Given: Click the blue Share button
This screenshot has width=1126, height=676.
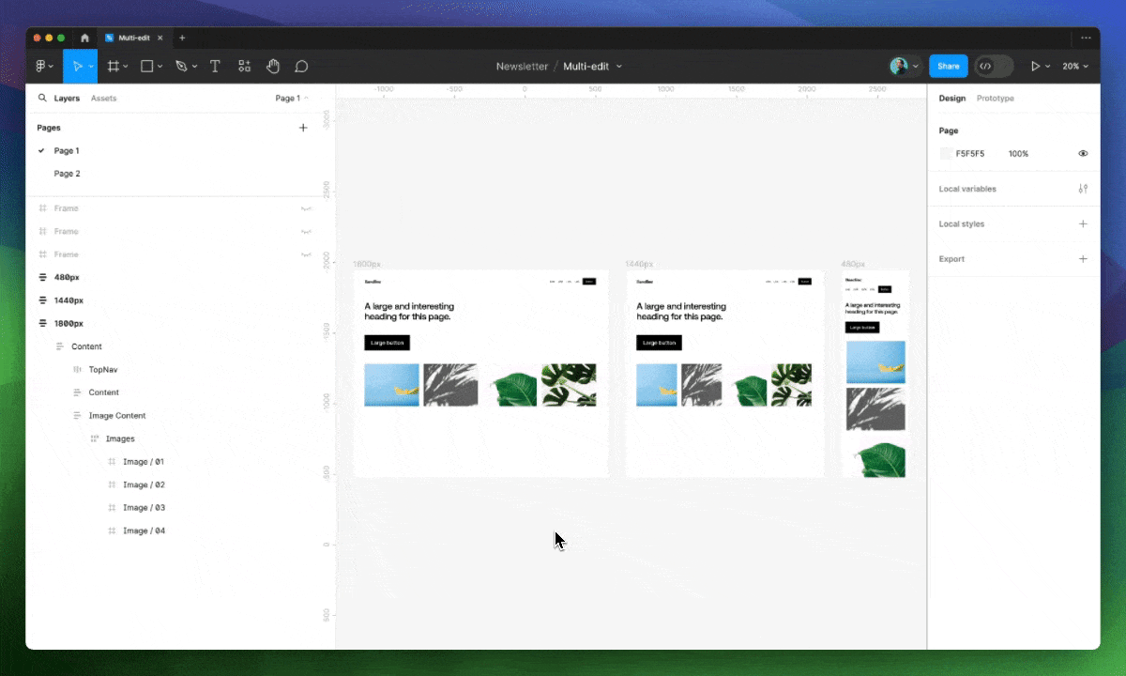Looking at the screenshot, I should pyautogui.click(x=948, y=67).
